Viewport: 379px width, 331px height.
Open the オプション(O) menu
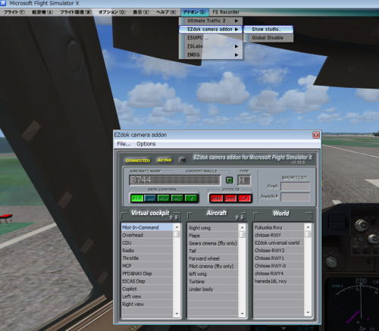click(112, 12)
